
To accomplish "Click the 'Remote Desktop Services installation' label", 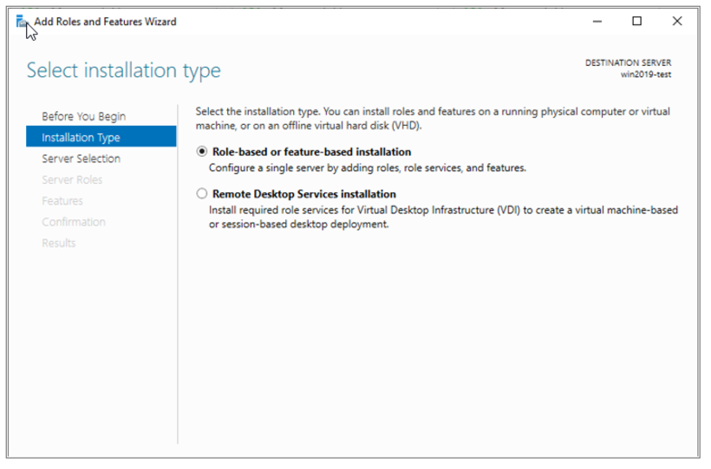I will coord(304,193).
